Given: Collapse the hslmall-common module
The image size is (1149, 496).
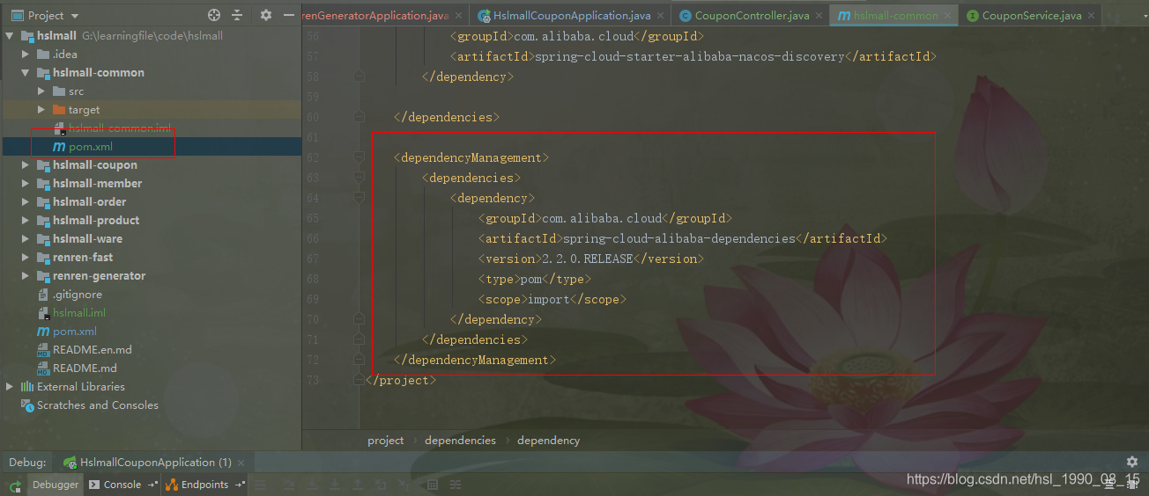Looking at the screenshot, I should pos(26,73).
